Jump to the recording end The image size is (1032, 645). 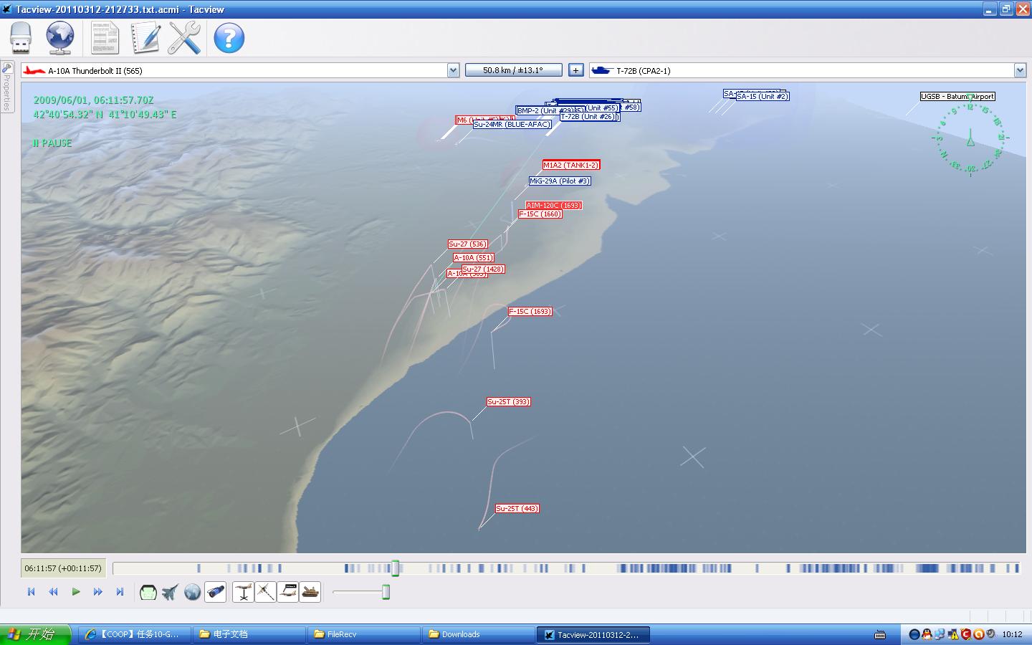[120, 592]
